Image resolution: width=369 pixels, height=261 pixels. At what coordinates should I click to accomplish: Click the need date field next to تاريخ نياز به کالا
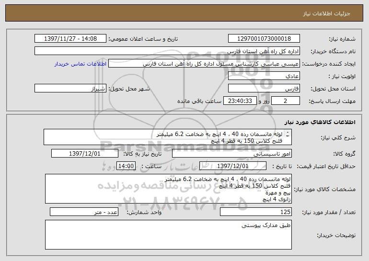[85, 153]
